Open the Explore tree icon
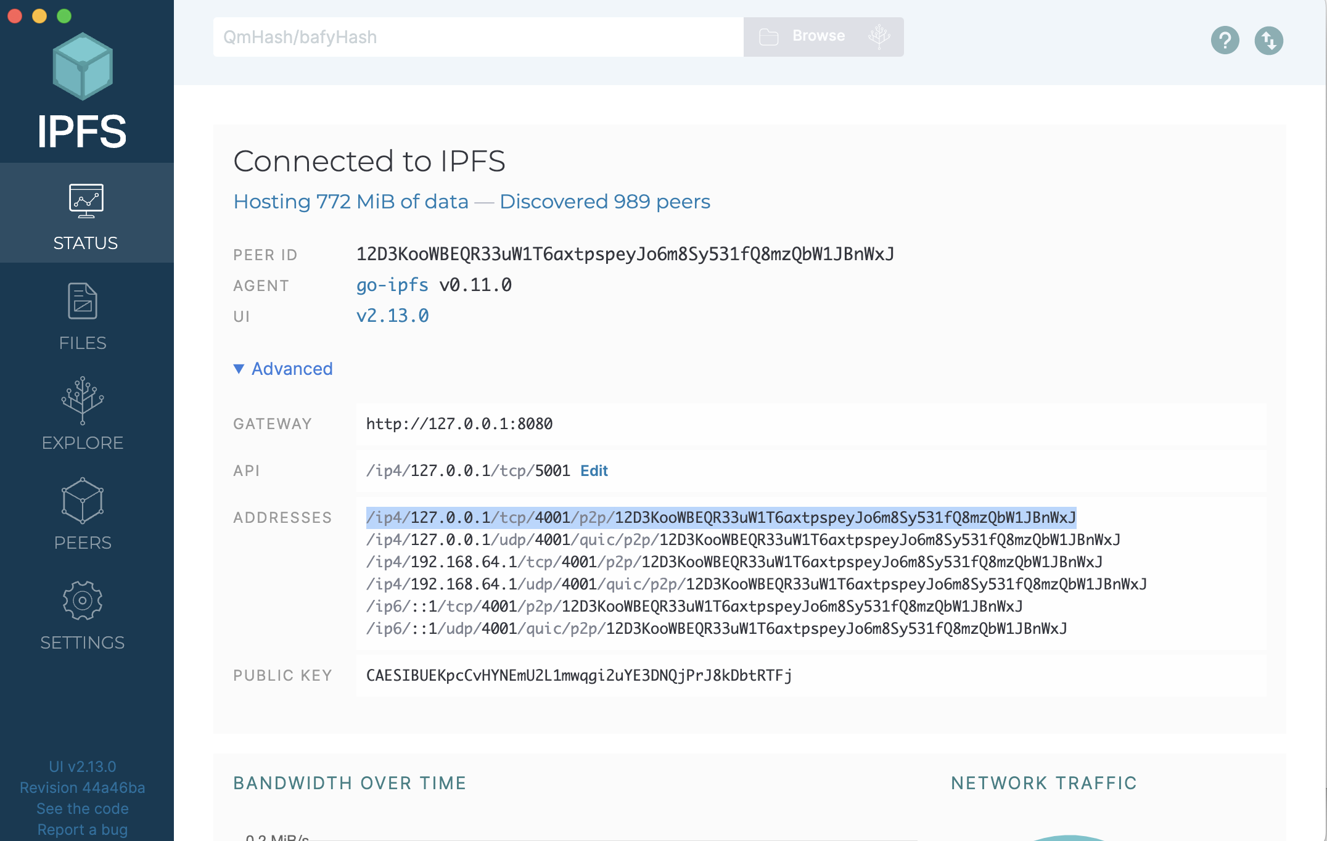 (83, 401)
